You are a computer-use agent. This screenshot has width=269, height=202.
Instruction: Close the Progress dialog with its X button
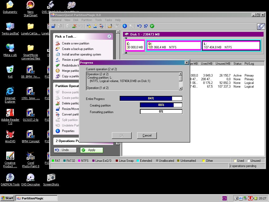pyautogui.click(x=187, y=63)
